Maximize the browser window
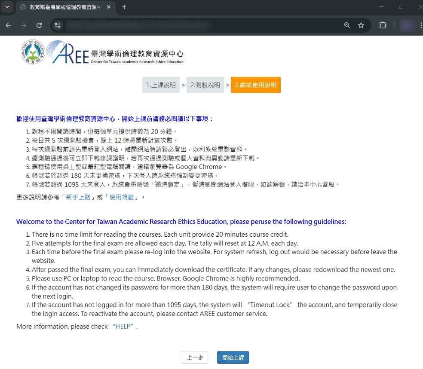This screenshot has width=423, height=369. coord(401,7)
